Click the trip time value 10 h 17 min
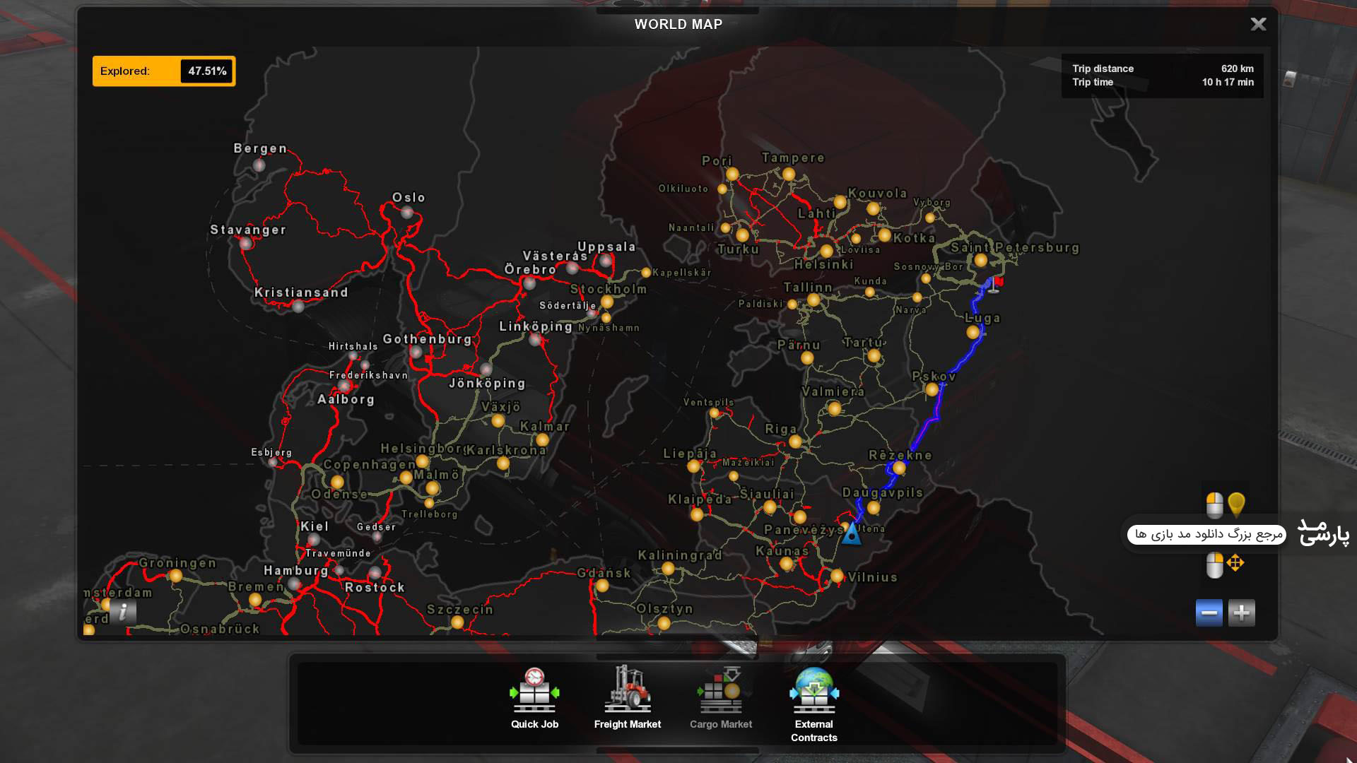Screen dimensions: 1357x763 coord(1228,82)
